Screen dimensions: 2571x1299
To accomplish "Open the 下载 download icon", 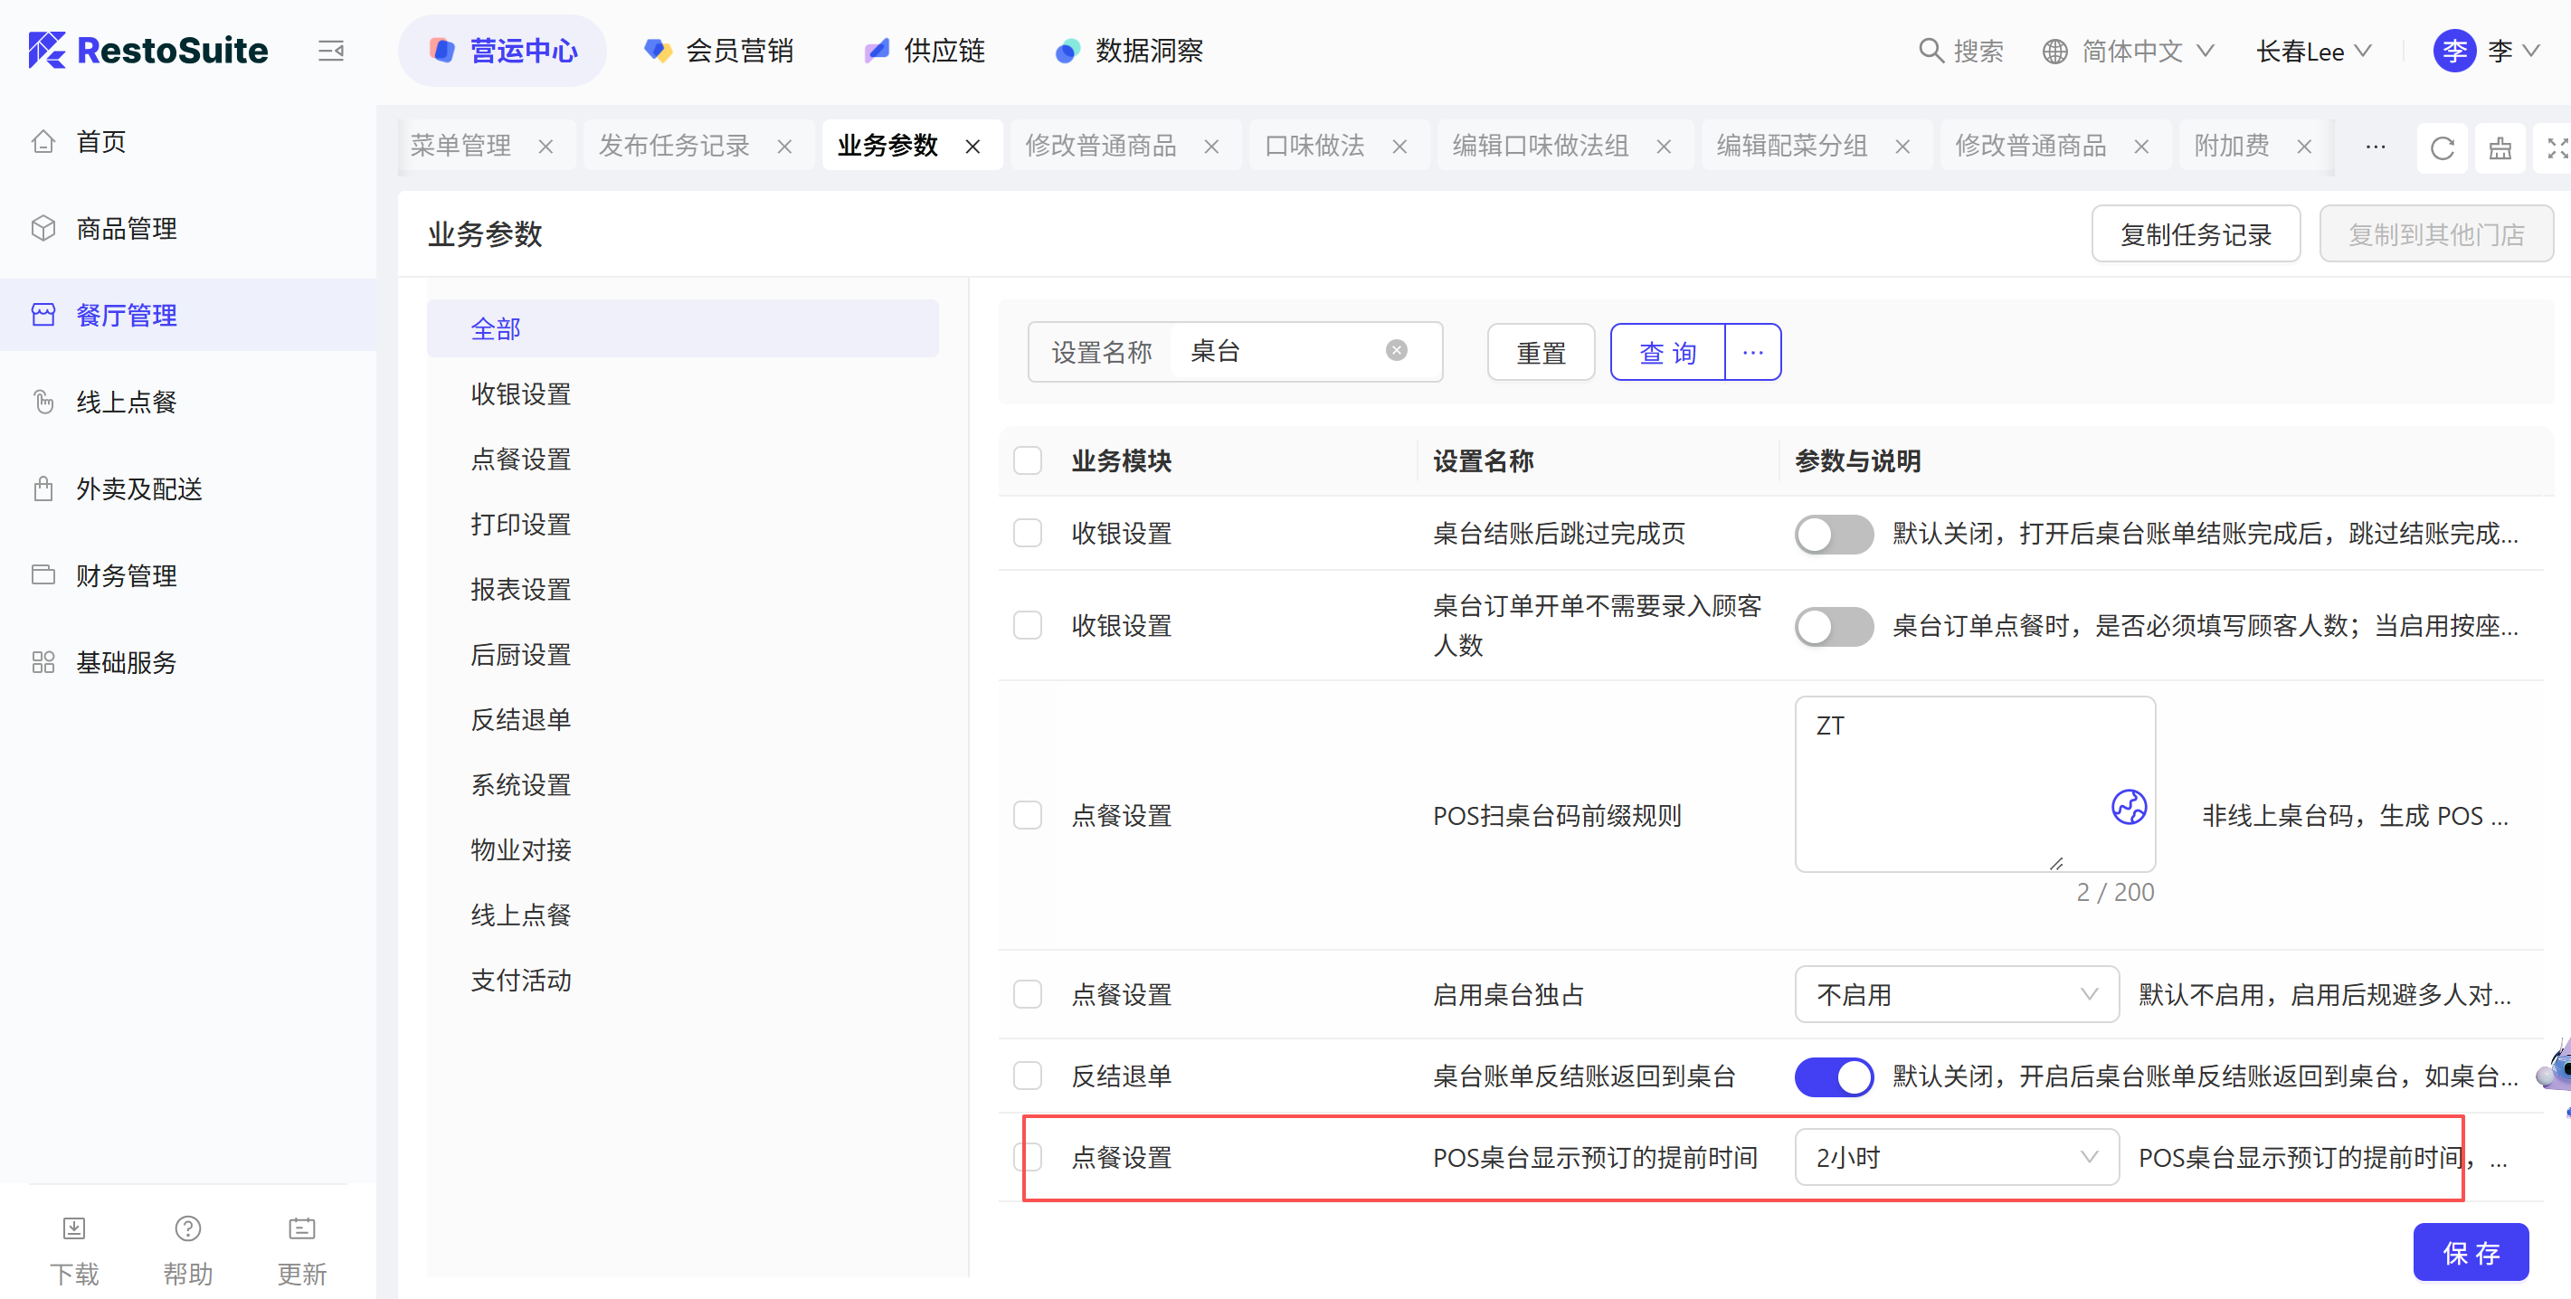I will pos(74,1228).
